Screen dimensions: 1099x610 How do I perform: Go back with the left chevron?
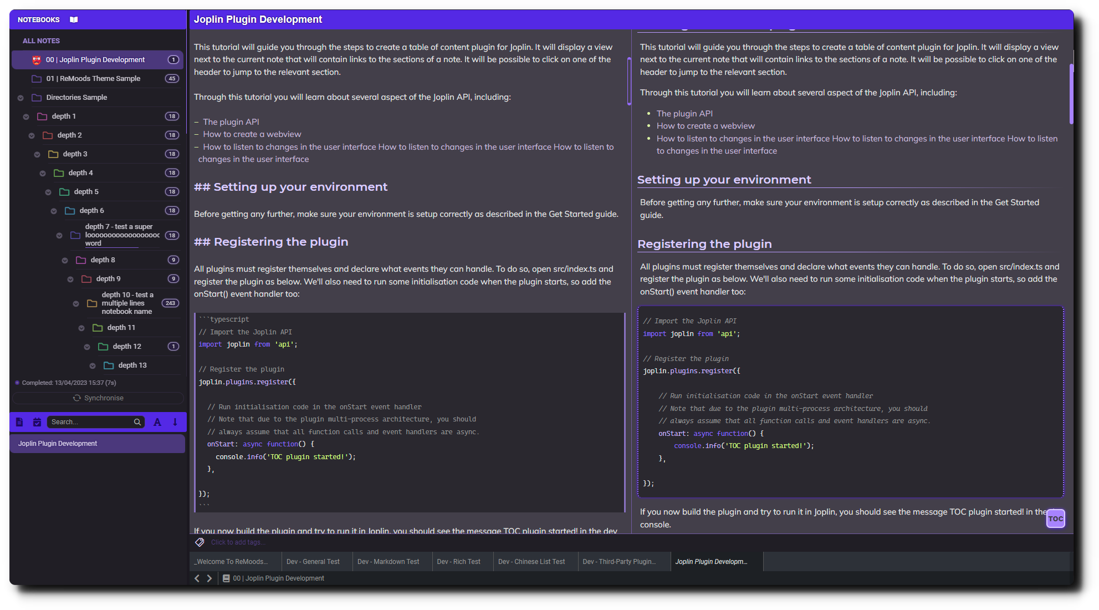197,578
